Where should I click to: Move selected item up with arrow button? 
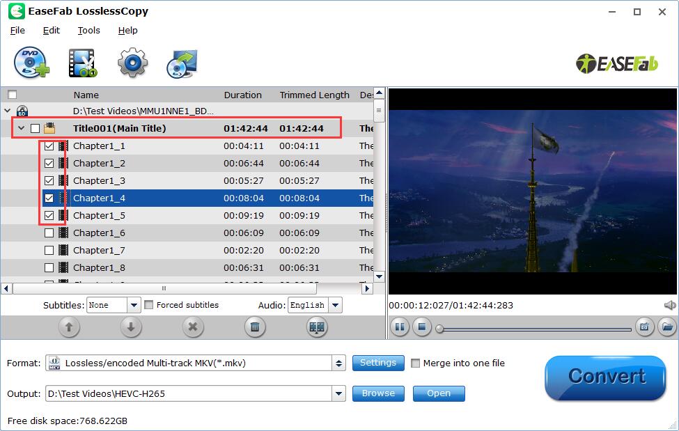tap(69, 327)
